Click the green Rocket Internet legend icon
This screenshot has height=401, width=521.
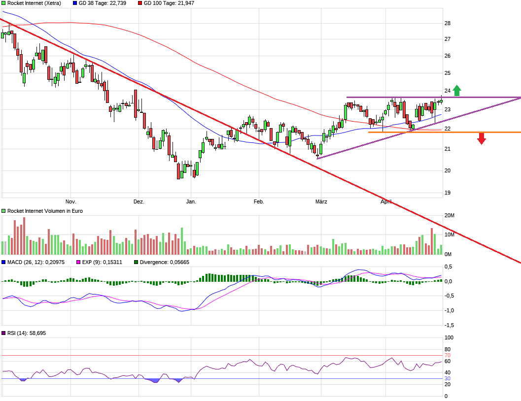(x=4, y=3)
